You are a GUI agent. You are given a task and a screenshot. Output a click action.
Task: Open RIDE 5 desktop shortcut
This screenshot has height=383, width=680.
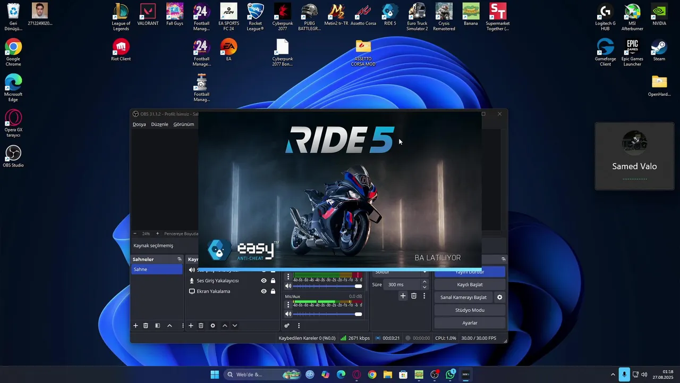(390, 14)
